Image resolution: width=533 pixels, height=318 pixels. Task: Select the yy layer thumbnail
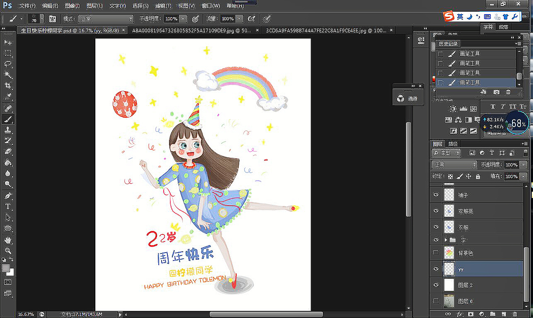449,269
